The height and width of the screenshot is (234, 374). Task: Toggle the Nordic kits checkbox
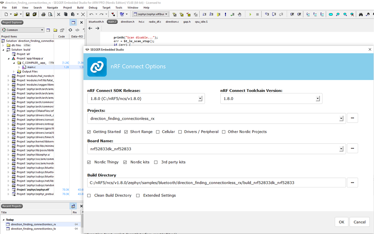pyautogui.click(x=125, y=162)
